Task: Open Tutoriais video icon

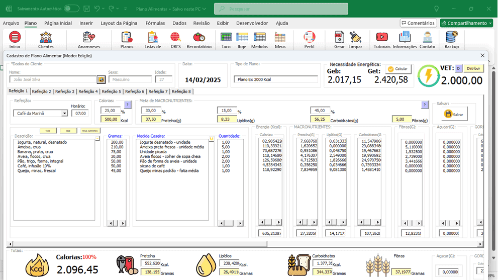Action: [382, 40]
